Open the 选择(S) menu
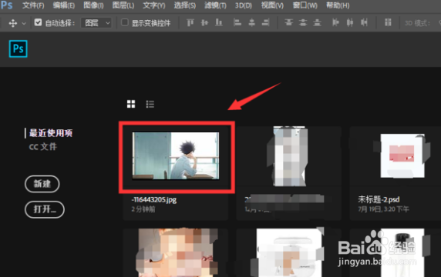The height and width of the screenshot is (277, 441). [x=185, y=5]
